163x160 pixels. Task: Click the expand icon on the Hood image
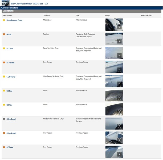click(x=120, y=41)
